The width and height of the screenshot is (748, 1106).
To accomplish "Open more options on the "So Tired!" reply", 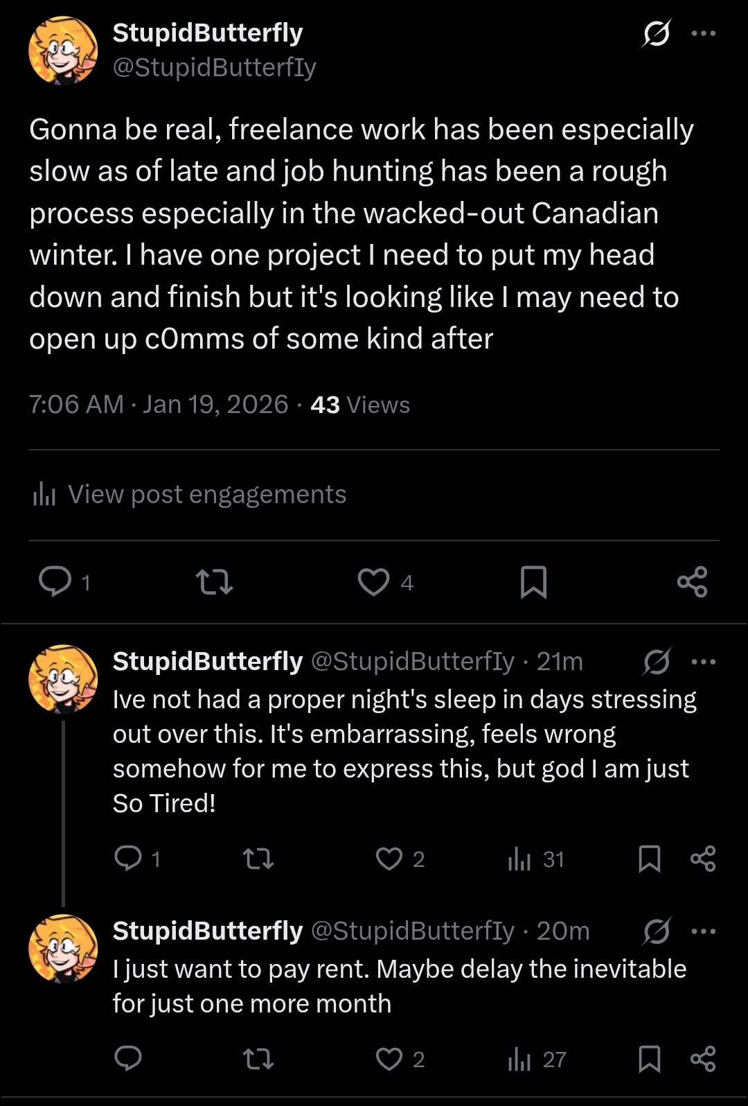I will pos(704,662).
